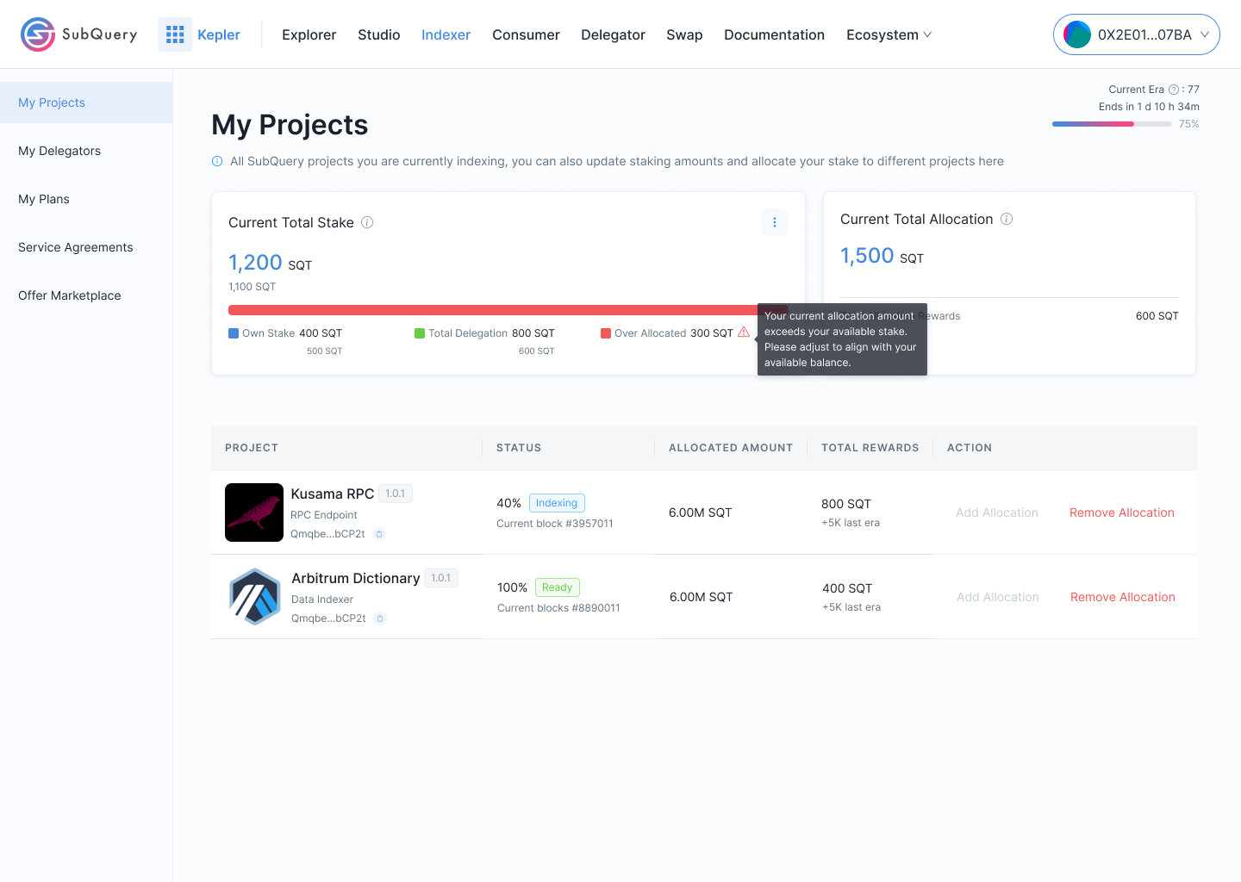Click the Current Era help icon
This screenshot has width=1241, height=882.
point(1174,90)
